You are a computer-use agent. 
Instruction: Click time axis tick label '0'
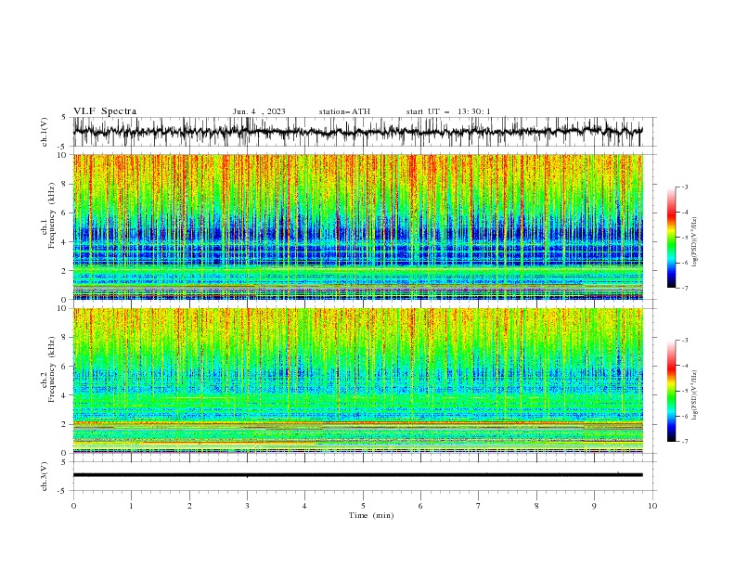click(x=73, y=506)
